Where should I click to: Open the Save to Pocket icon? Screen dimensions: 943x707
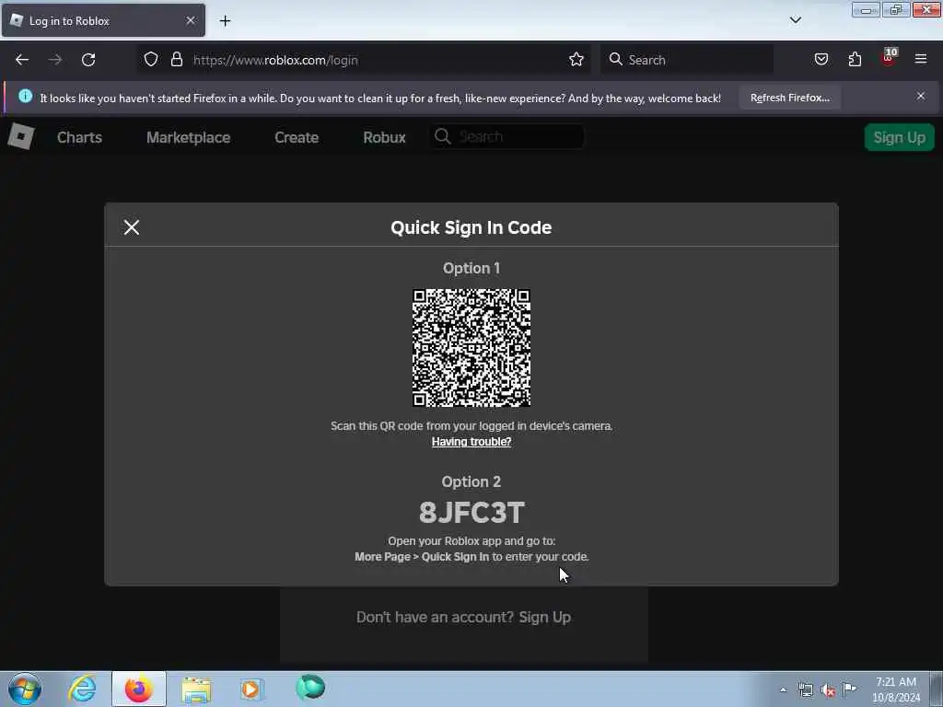[821, 60]
